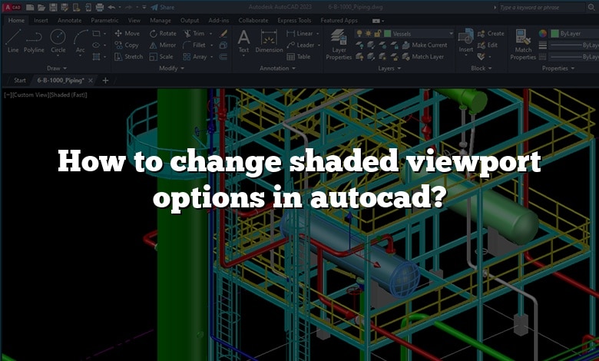Click the search magnifier icon
Image resolution: width=599 pixels, height=361 pixels.
tap(591, 7)
